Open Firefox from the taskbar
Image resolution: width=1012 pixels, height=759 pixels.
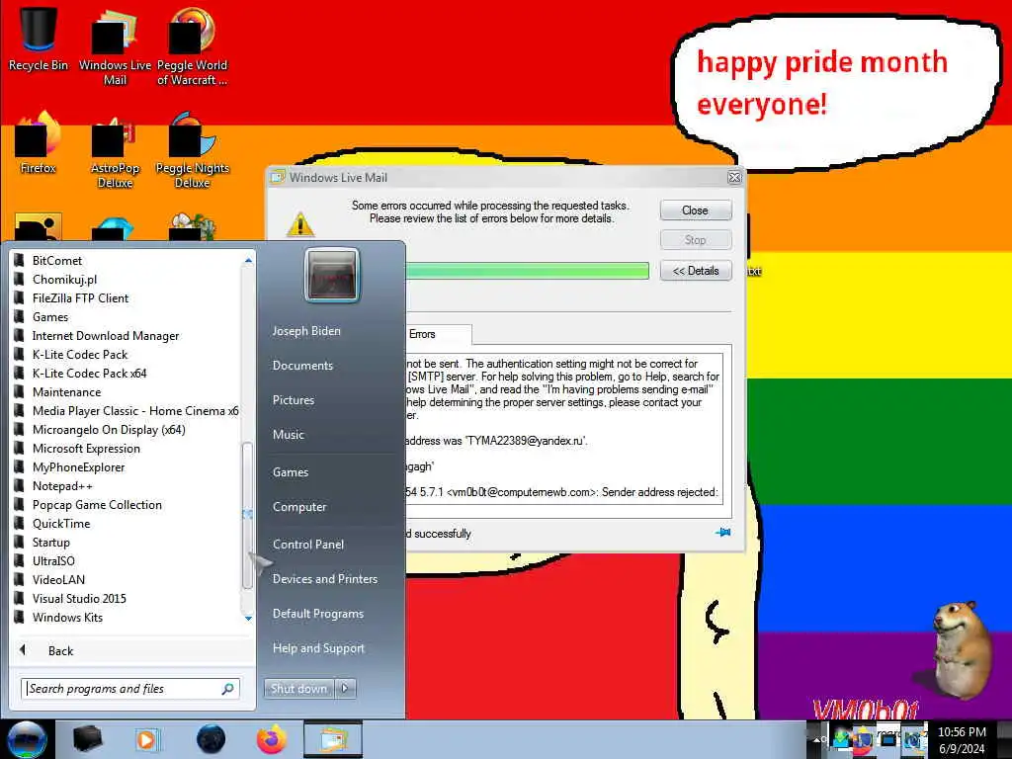pyautogui.click(x=272, y=739)
